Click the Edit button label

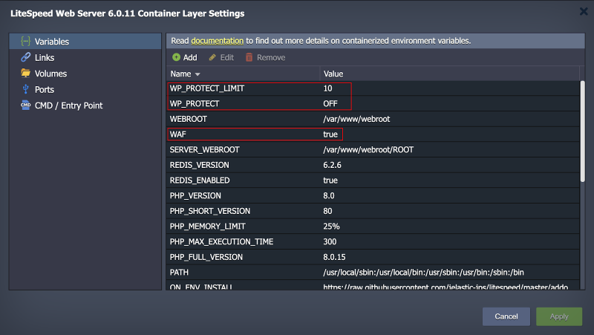(227, 58)
